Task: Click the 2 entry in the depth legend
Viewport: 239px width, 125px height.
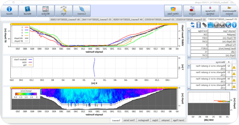Action: [x=22, y=30]
